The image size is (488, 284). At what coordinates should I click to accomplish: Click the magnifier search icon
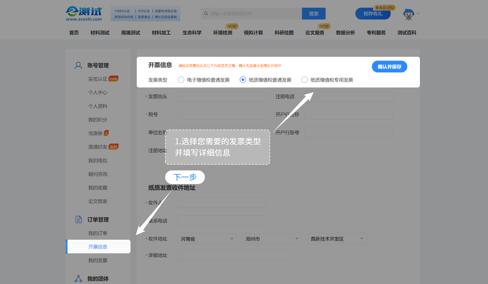click(x=206, y=13)
